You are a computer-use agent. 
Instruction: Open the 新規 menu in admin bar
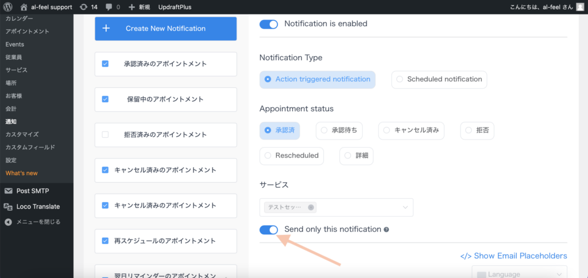(x=139, y=7)
